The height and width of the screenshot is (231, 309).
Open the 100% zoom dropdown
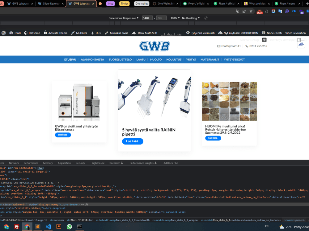click(x=175, y=18)
